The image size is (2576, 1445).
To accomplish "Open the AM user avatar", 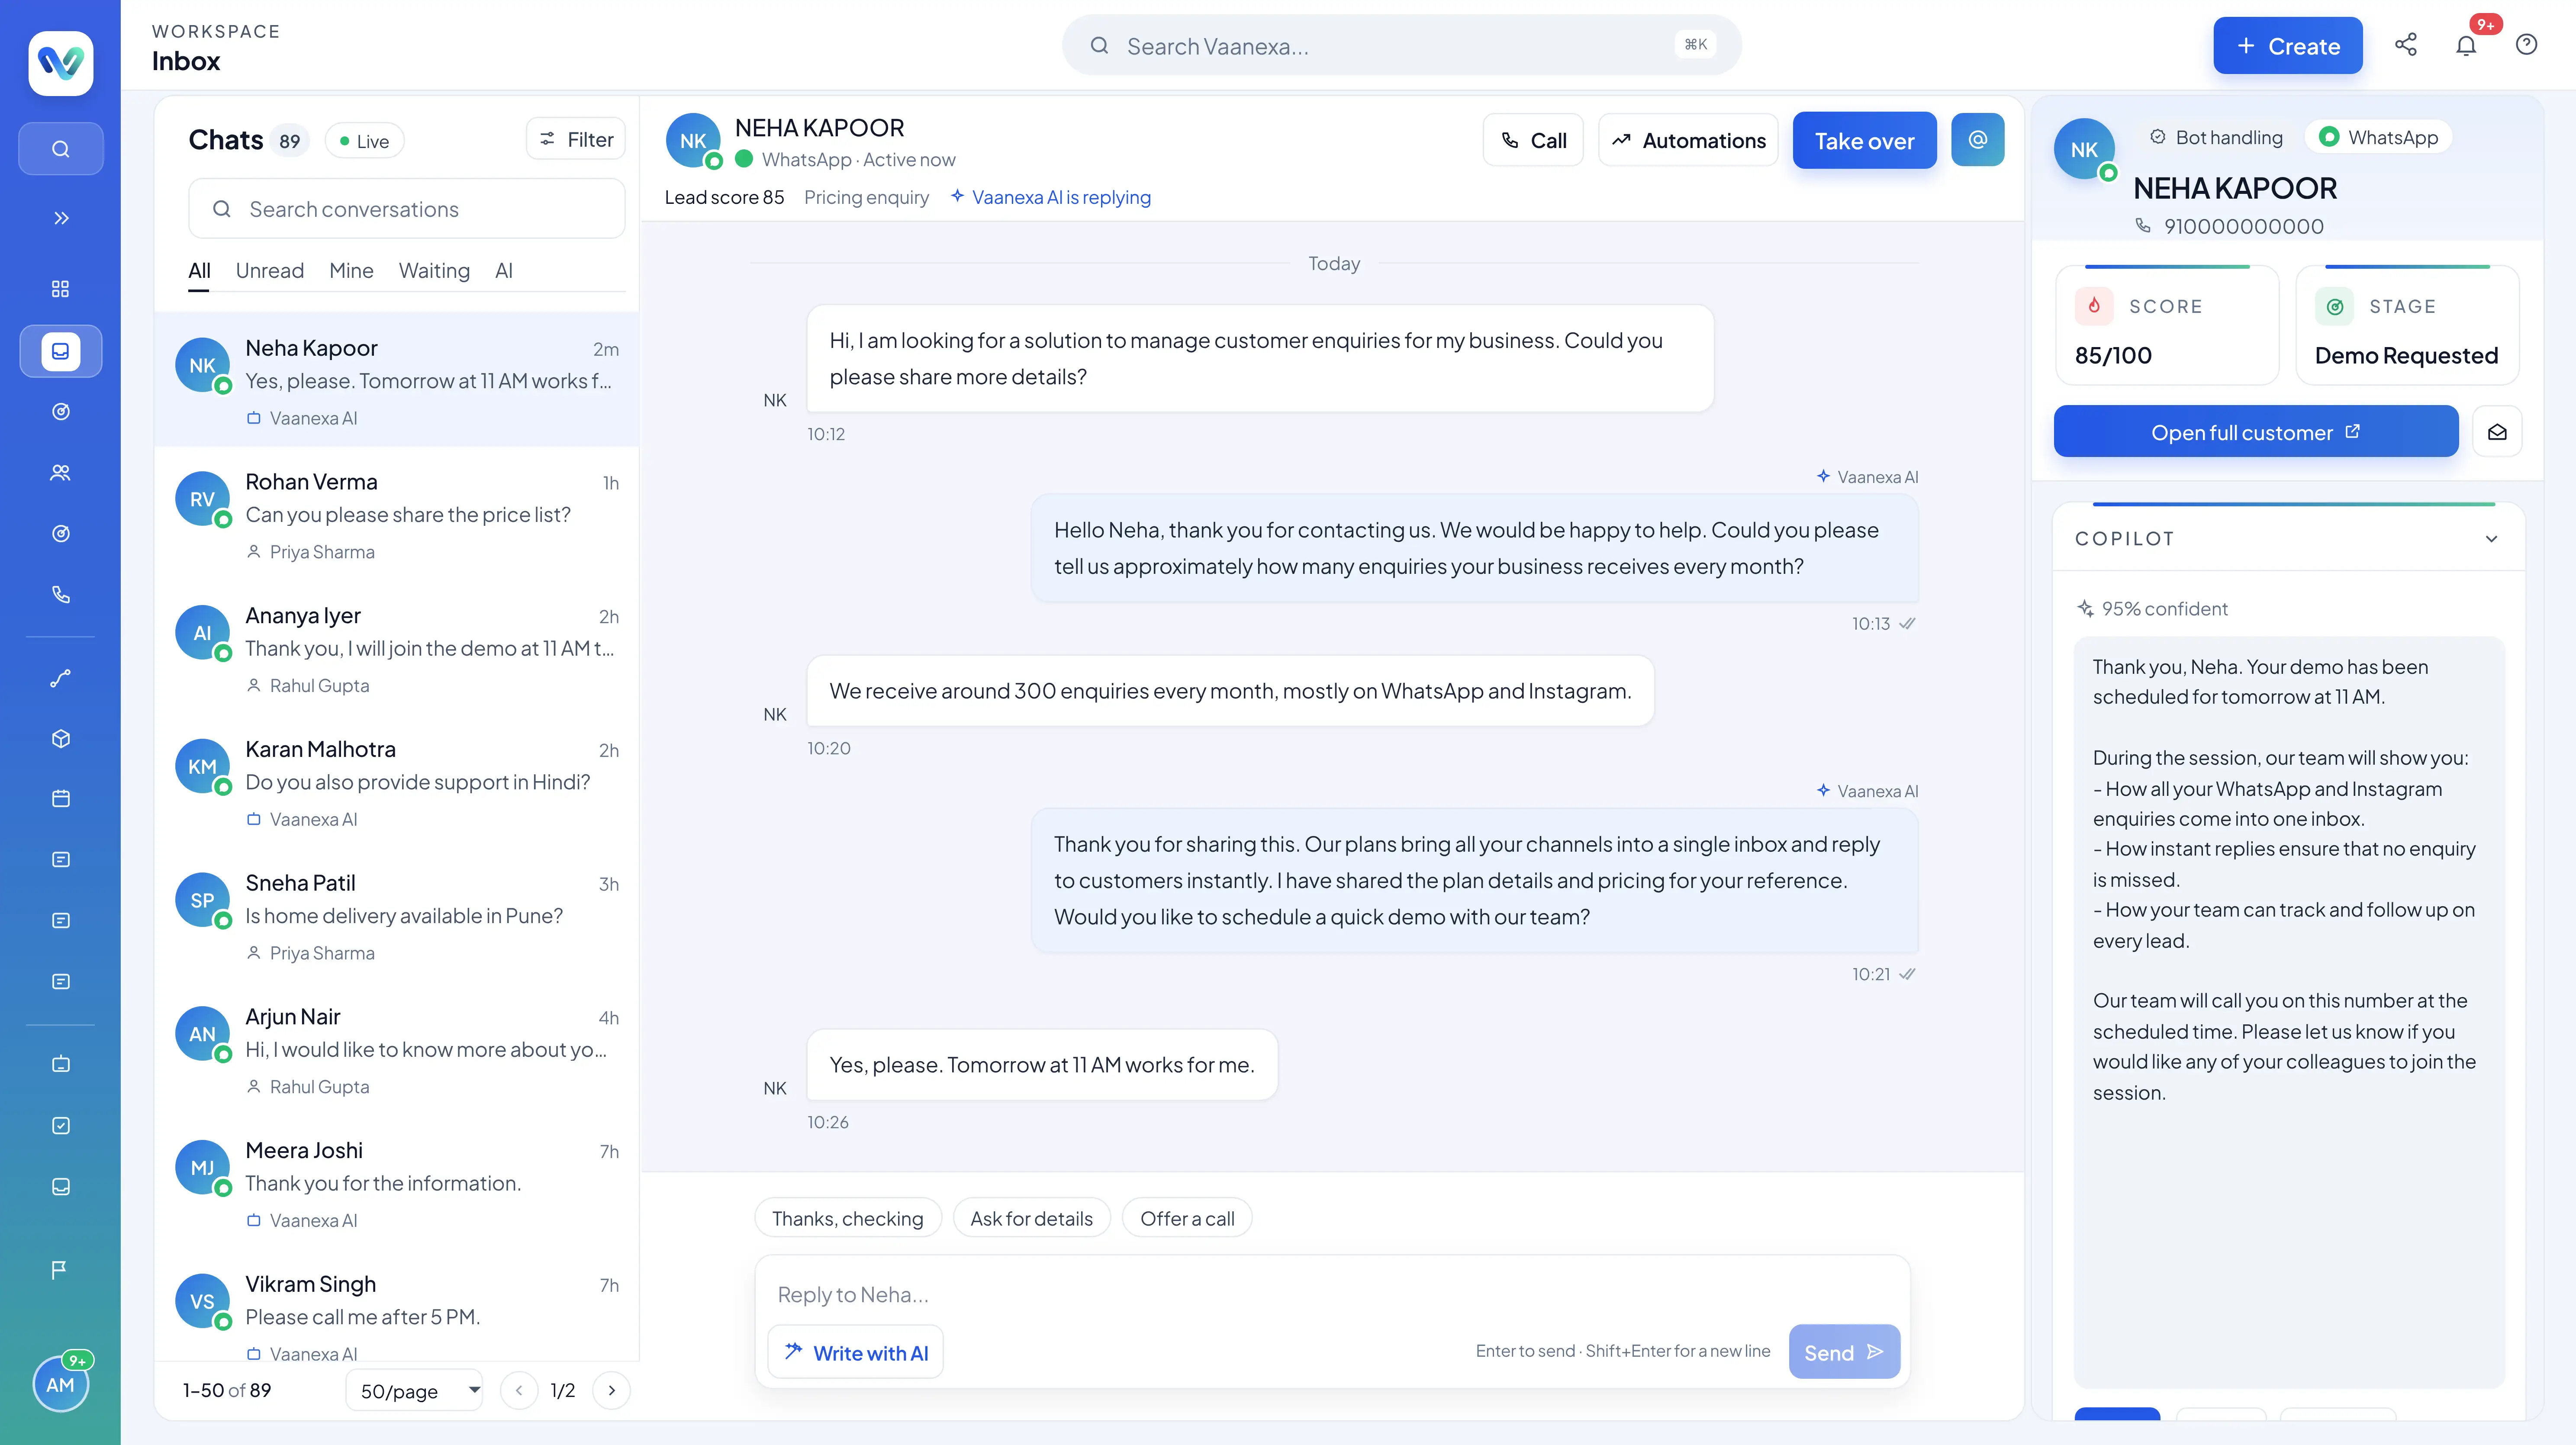I will pyautogui.click(x=61, y=1385).
